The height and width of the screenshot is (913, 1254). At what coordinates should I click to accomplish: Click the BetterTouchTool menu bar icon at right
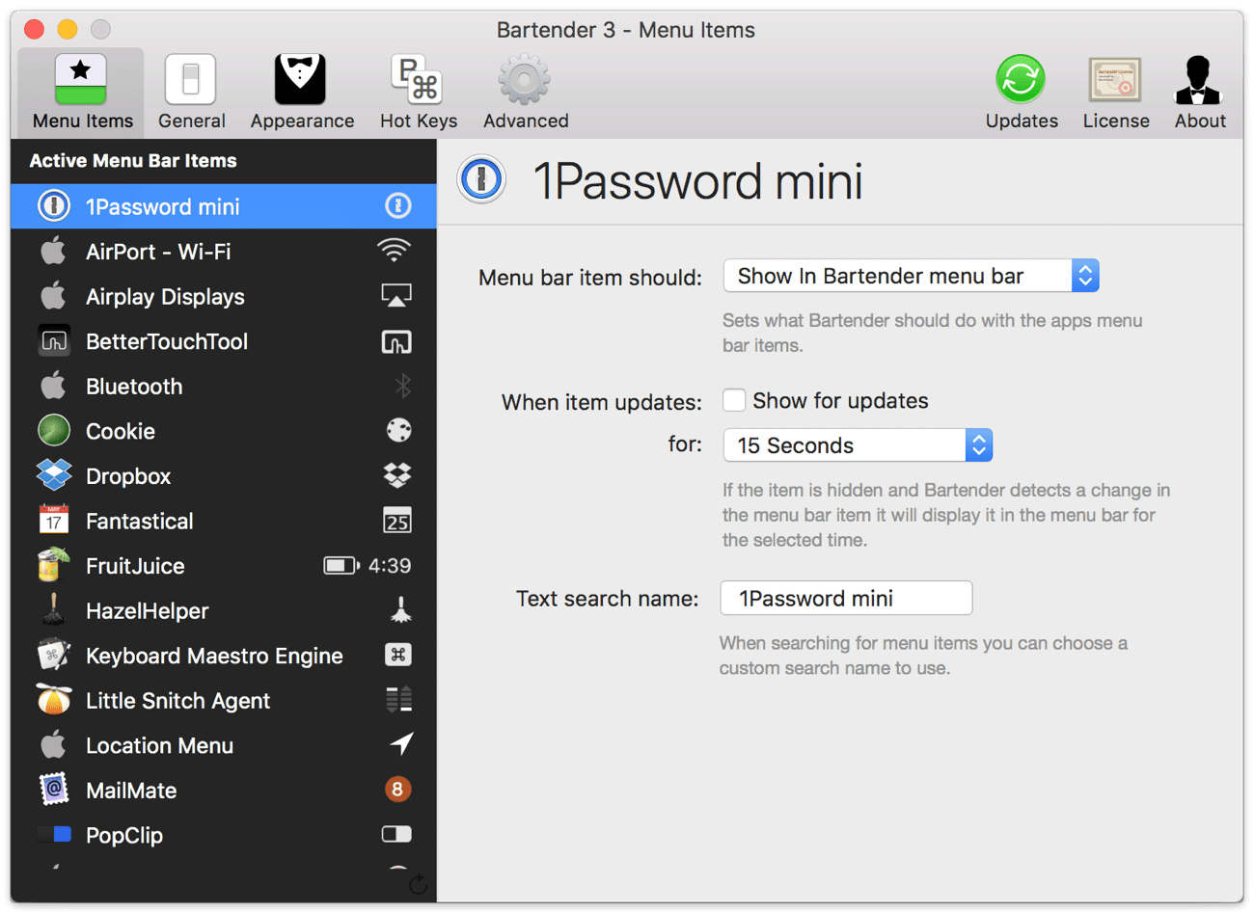click(x=396, y=341)
